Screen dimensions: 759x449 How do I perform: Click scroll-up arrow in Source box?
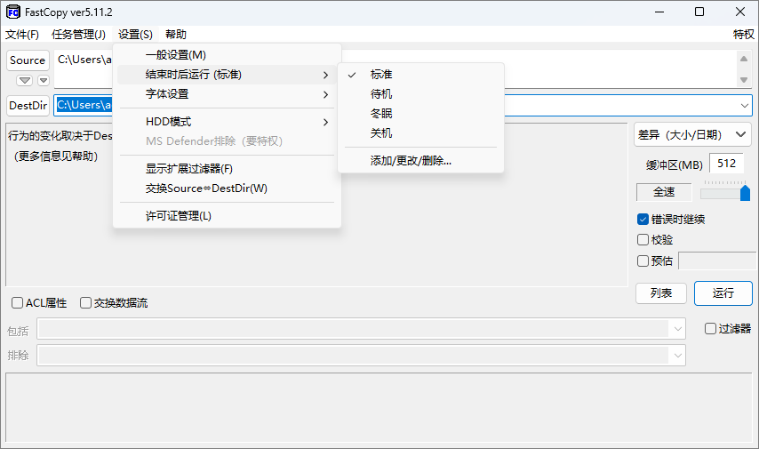tap(744, 59)
